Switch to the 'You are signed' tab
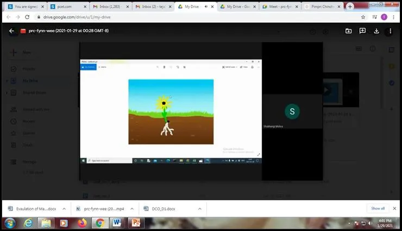The width and height of the screenshot is (402, 231). pos(26,6)
